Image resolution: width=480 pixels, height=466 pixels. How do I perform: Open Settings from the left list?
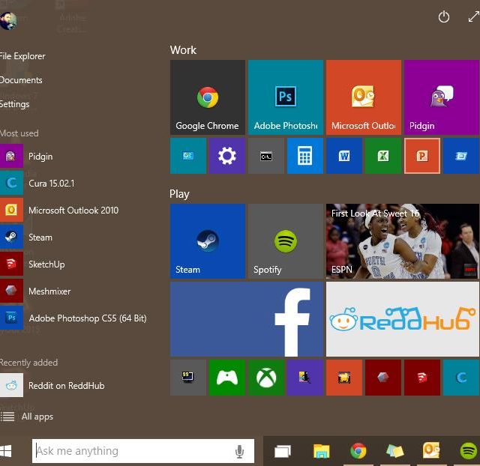[15, 104]
